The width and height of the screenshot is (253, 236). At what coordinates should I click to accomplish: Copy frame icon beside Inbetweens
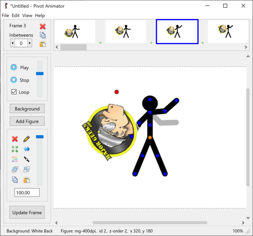43,35
